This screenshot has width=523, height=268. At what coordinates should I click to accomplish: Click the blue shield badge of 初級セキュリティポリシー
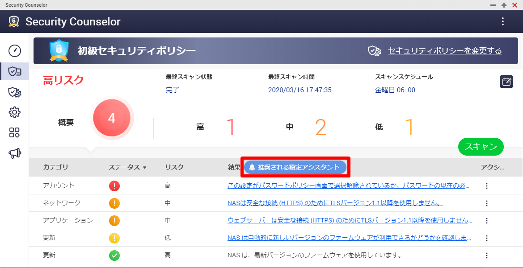[x=59, y=51]
